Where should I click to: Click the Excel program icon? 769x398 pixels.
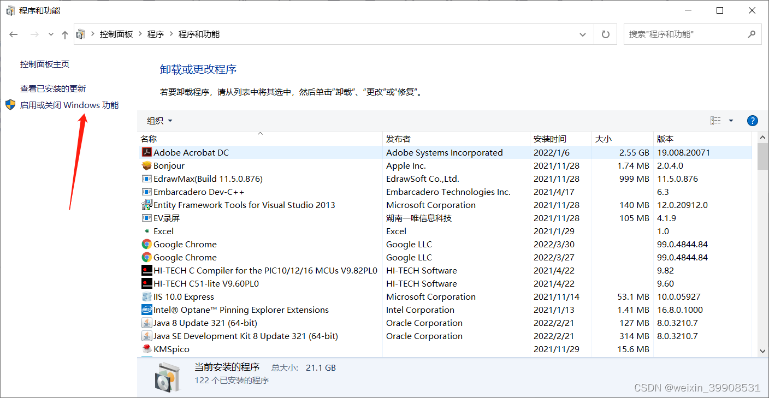[x=146, y=231]
